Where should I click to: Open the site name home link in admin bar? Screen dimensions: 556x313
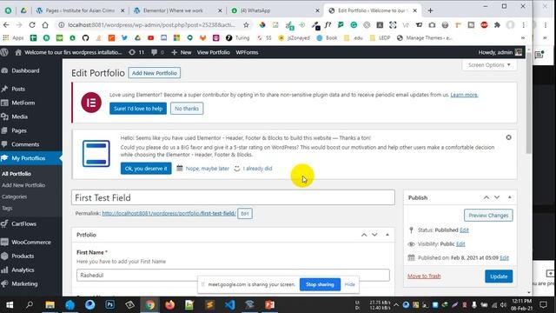coord(69,52)
